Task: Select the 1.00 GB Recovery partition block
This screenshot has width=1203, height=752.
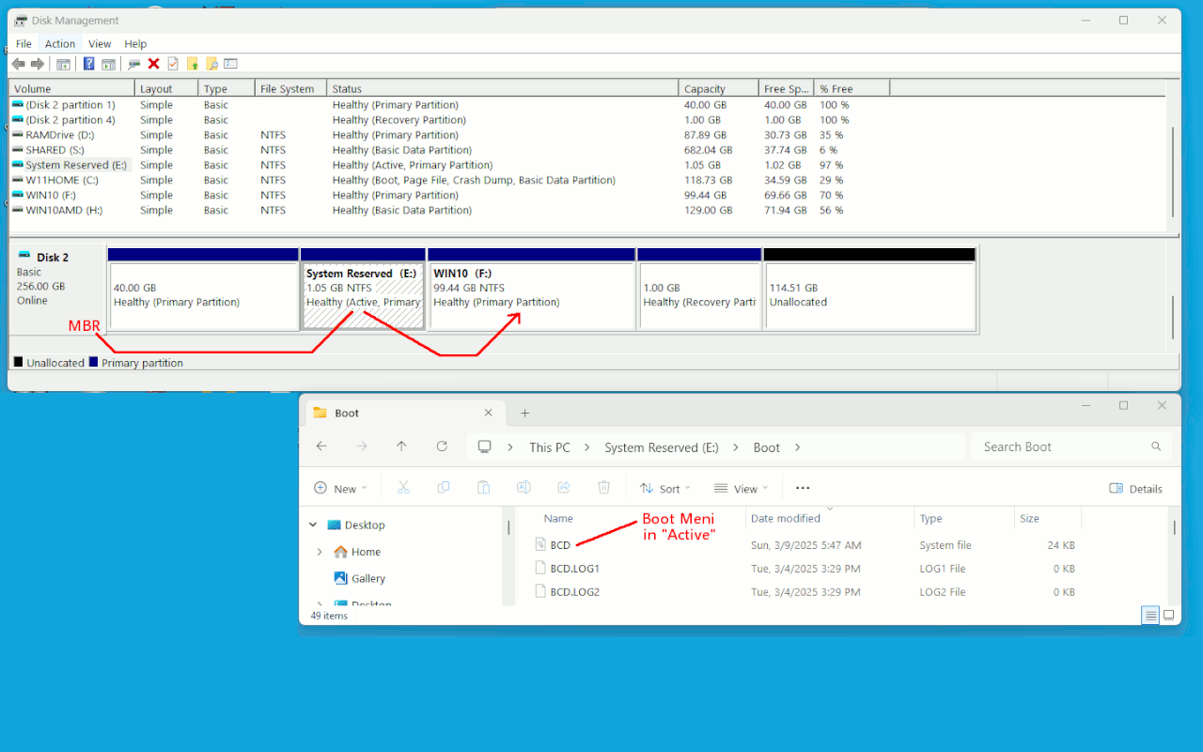Action: (x=699, y=290)
